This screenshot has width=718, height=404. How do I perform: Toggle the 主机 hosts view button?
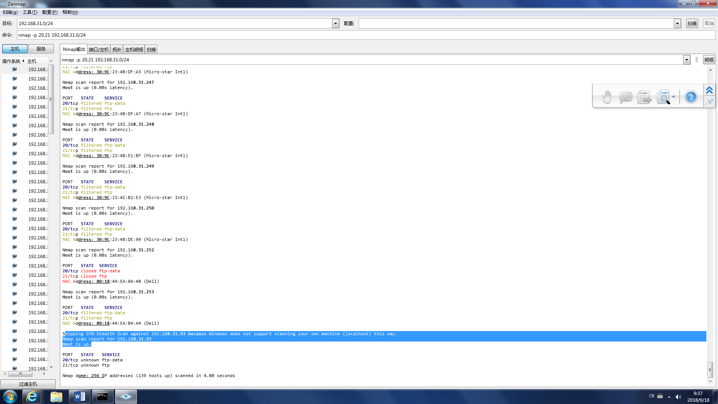15,49
